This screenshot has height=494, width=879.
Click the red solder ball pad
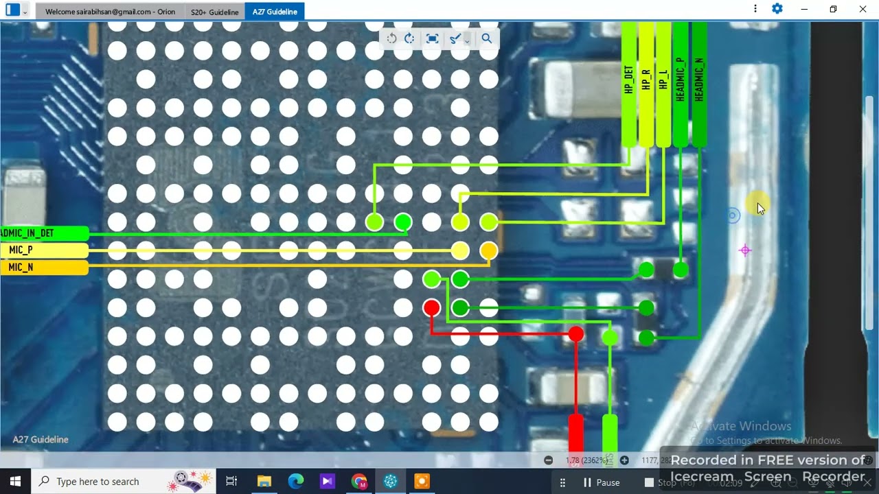[431, 307]
